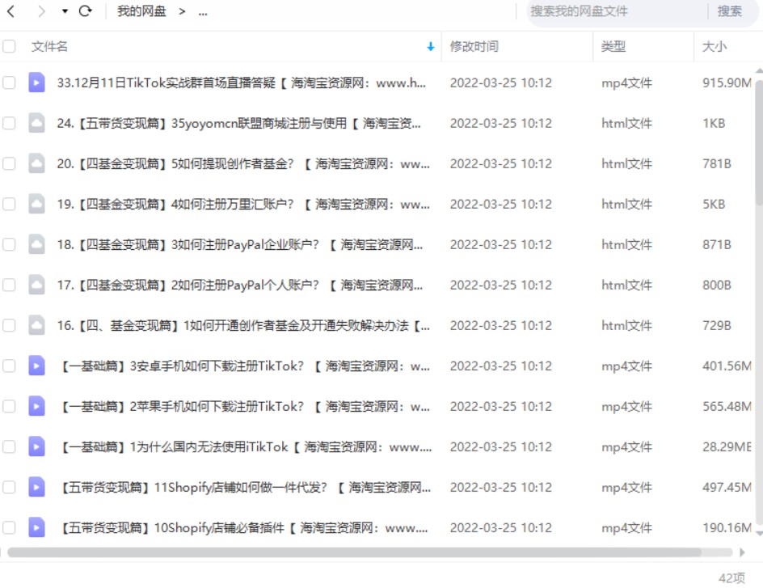763x588 pixels.
Task: Focus the 搜索我的网盘文件 search field
Action: pos(616,11)
